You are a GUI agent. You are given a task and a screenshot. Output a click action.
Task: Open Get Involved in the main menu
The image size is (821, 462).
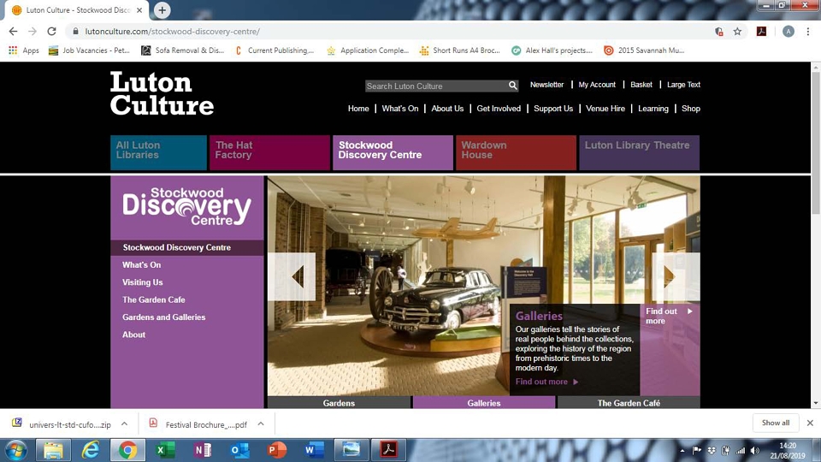click(499, 109)
